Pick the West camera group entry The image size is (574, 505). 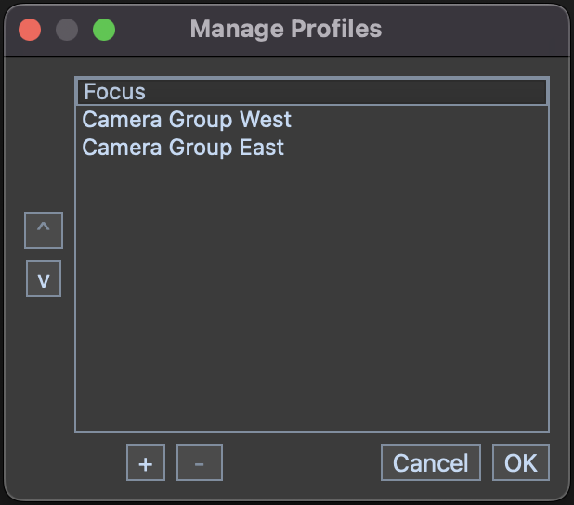(311, 120)
